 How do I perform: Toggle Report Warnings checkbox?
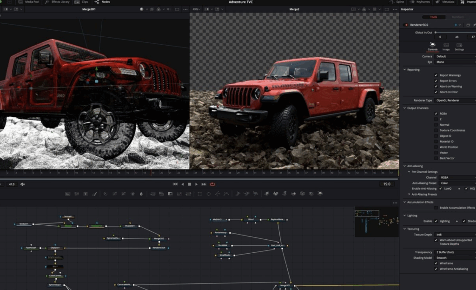(436, 75)
